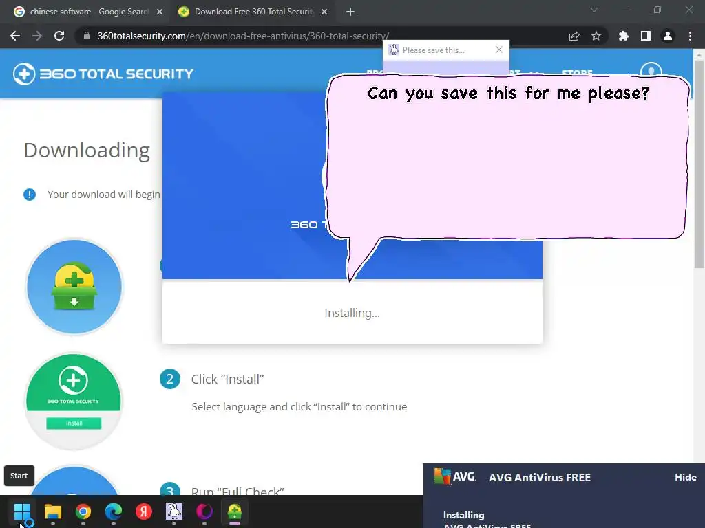Image resolution: width=705 pixels, height=528 pixels.
Task: Hide the AVG AntiVirus FREE notification
Action: [685, 477]
